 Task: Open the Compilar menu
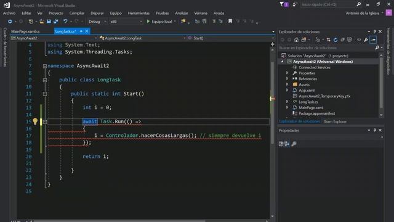coord(76,13)
